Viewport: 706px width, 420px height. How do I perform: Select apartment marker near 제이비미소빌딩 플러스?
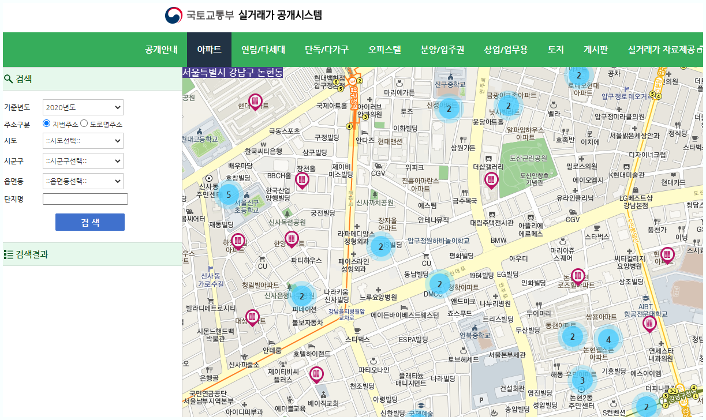click(x=316, y=375)
